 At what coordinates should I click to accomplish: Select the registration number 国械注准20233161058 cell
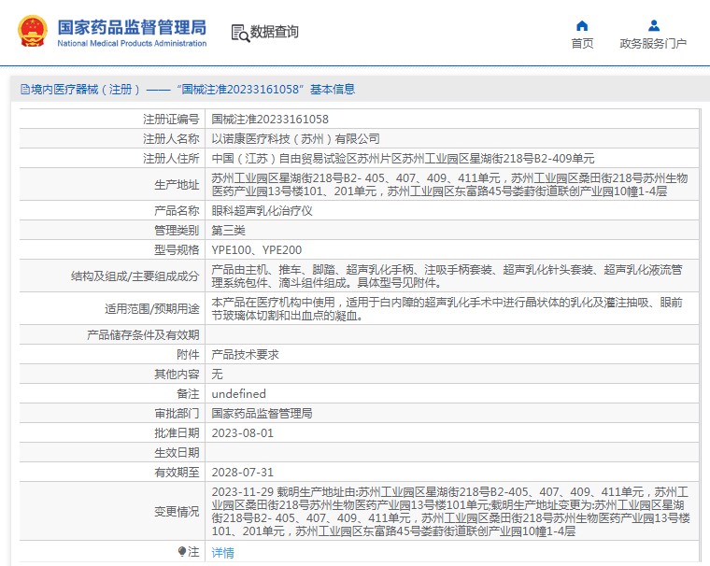click(x=270, y=119)
